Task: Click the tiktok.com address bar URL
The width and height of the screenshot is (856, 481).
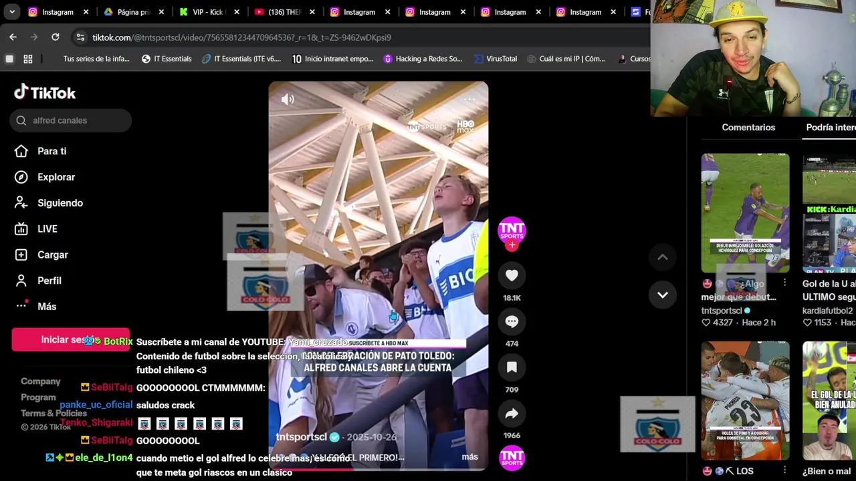Action: [241, 37]
